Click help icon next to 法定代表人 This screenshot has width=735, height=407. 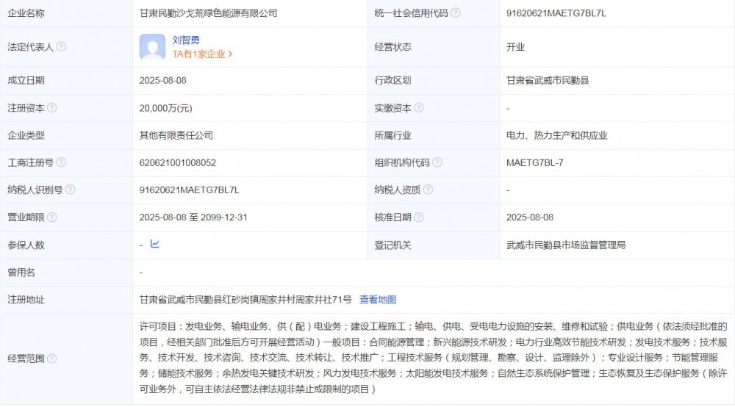(x=61, y=47)
